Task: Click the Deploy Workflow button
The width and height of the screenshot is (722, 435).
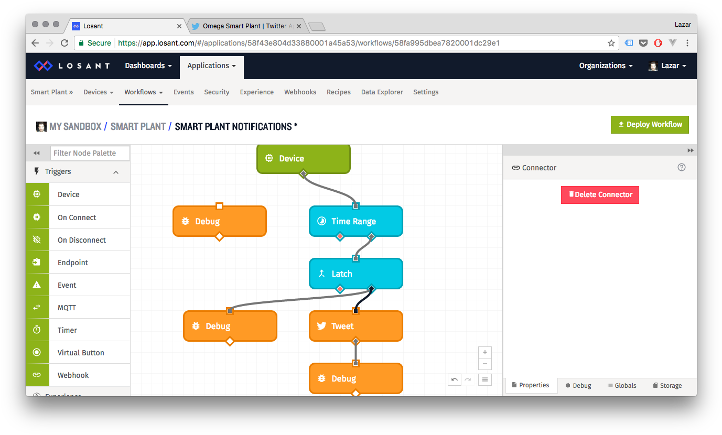Action: click(x=650, y=125)
